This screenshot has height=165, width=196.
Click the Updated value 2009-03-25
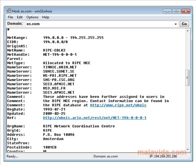coord(54,113)
